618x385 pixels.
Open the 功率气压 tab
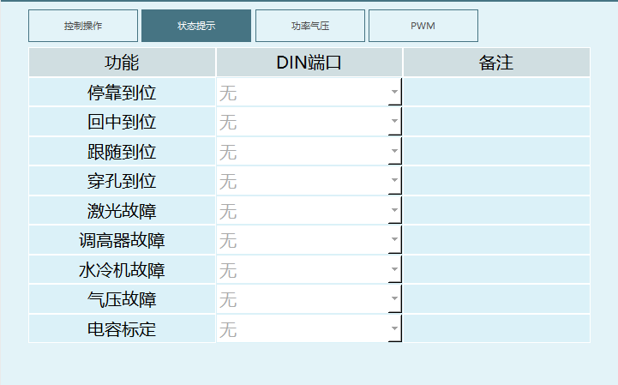pos(310,26)
